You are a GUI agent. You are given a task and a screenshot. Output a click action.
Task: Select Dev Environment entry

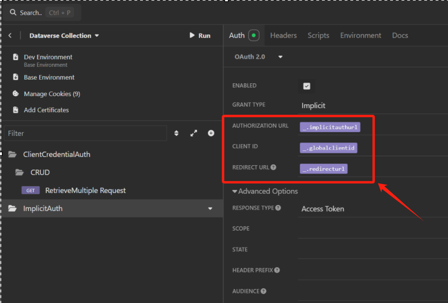(x=48, y=60)
